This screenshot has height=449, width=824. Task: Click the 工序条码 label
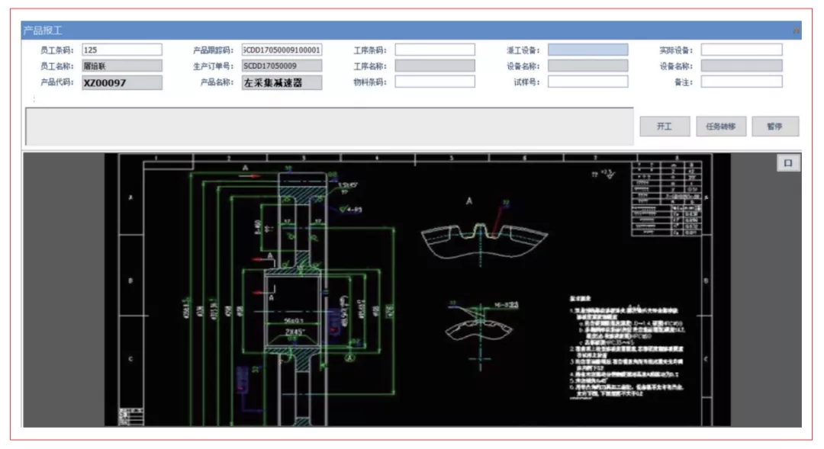[370, 50]
